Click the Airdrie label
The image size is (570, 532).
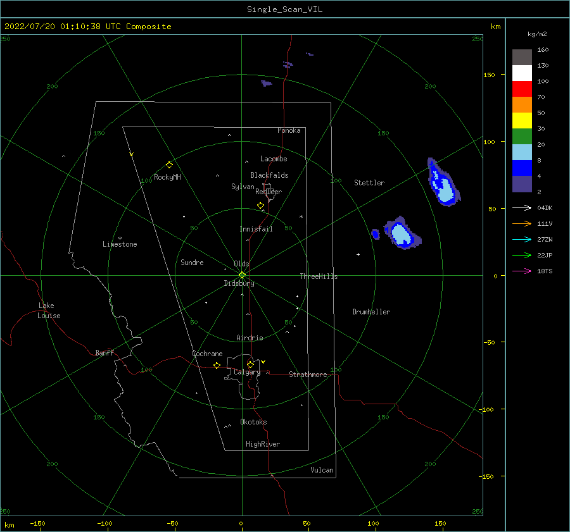[x=250, y=338]
